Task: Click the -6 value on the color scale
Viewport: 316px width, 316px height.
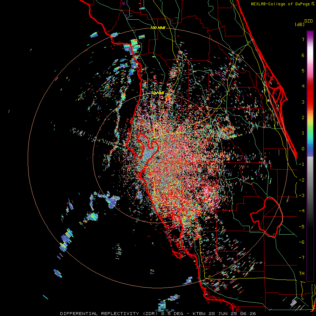Action: click(302, 242)
